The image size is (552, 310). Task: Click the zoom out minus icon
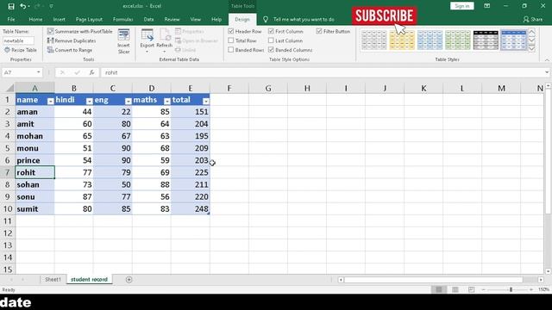point(483,289)
